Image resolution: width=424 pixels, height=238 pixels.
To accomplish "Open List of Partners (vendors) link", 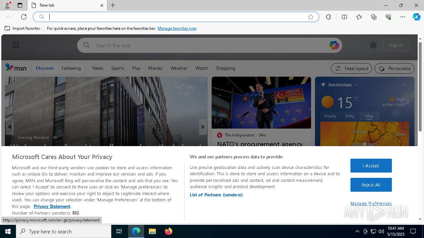I will point(216,195).
